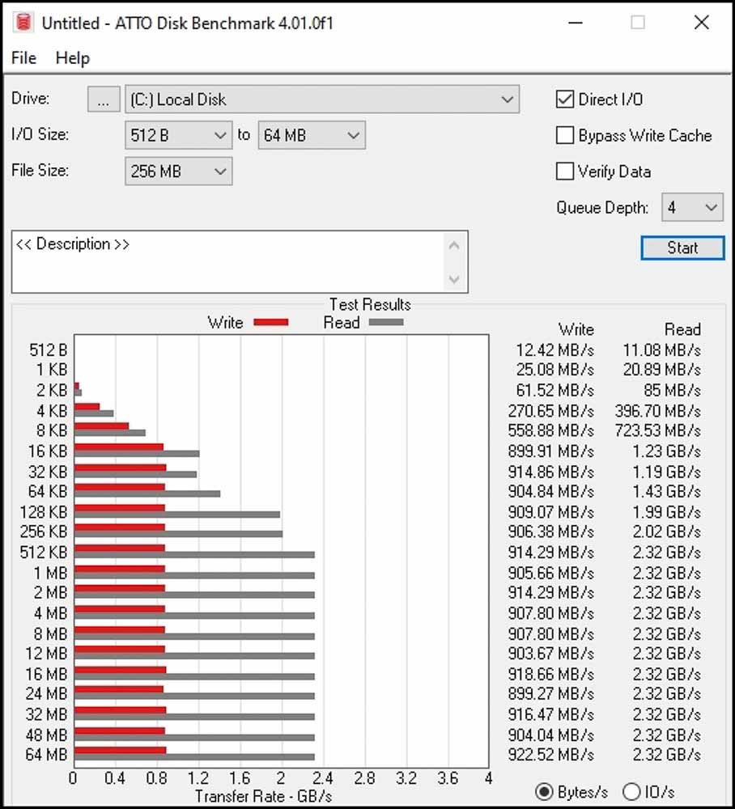Screen dimensions: 735x809
Task: Click the 723.53 MB/s read value
Action: [x=657, y=431]
